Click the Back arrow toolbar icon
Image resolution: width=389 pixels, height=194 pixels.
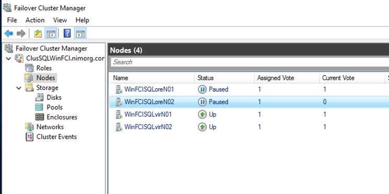coord(9,33)
